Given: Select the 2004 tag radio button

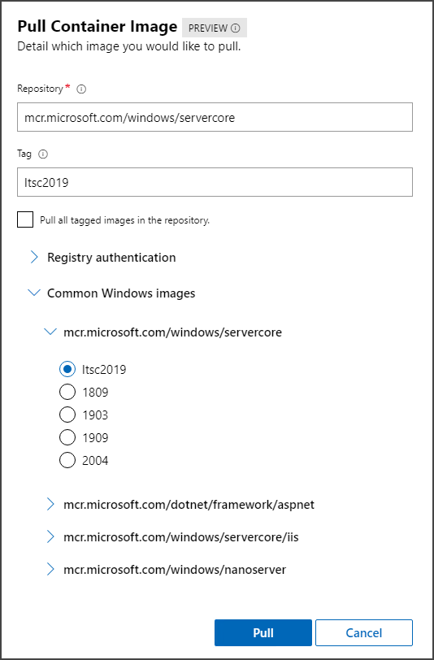Looking at the screenshot, I should pyautogui.click(x=67, y=461).
